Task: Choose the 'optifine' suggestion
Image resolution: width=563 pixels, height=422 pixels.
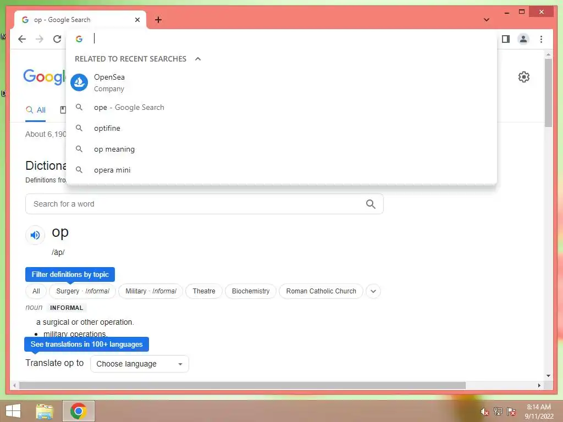Action: pyautogui.click(x=282, y=128)
